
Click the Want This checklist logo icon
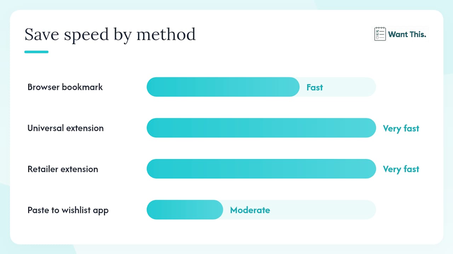(380, 34)
